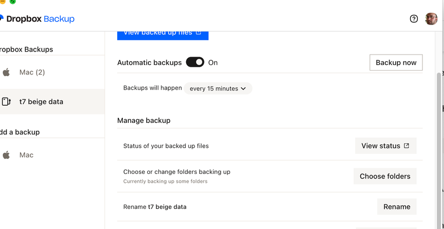Click external link icon on View backed up files
This screenshot has width=444, height=229.
(x=198, y=33)
